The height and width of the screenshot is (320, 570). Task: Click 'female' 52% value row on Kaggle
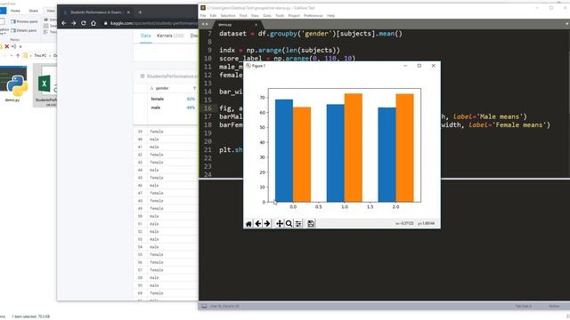coord(173,99)
